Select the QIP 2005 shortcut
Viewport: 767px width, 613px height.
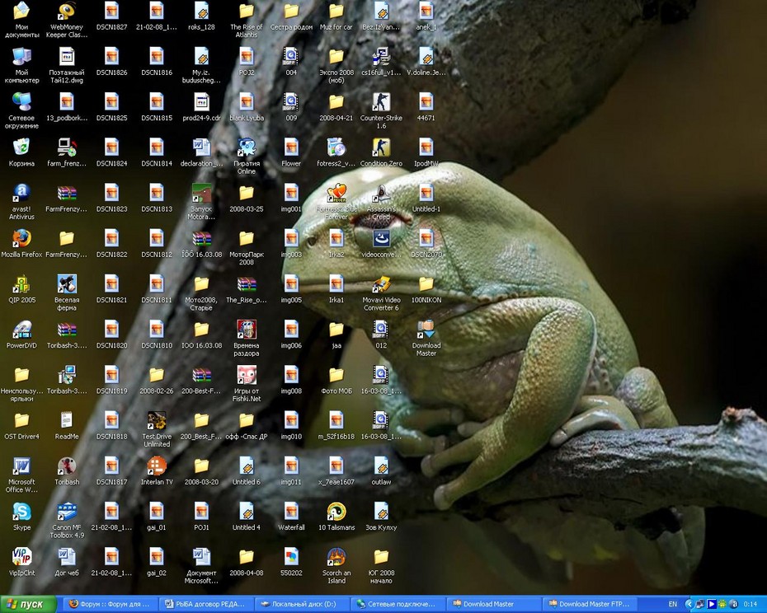pyautogui.click(x=21, y=289)
